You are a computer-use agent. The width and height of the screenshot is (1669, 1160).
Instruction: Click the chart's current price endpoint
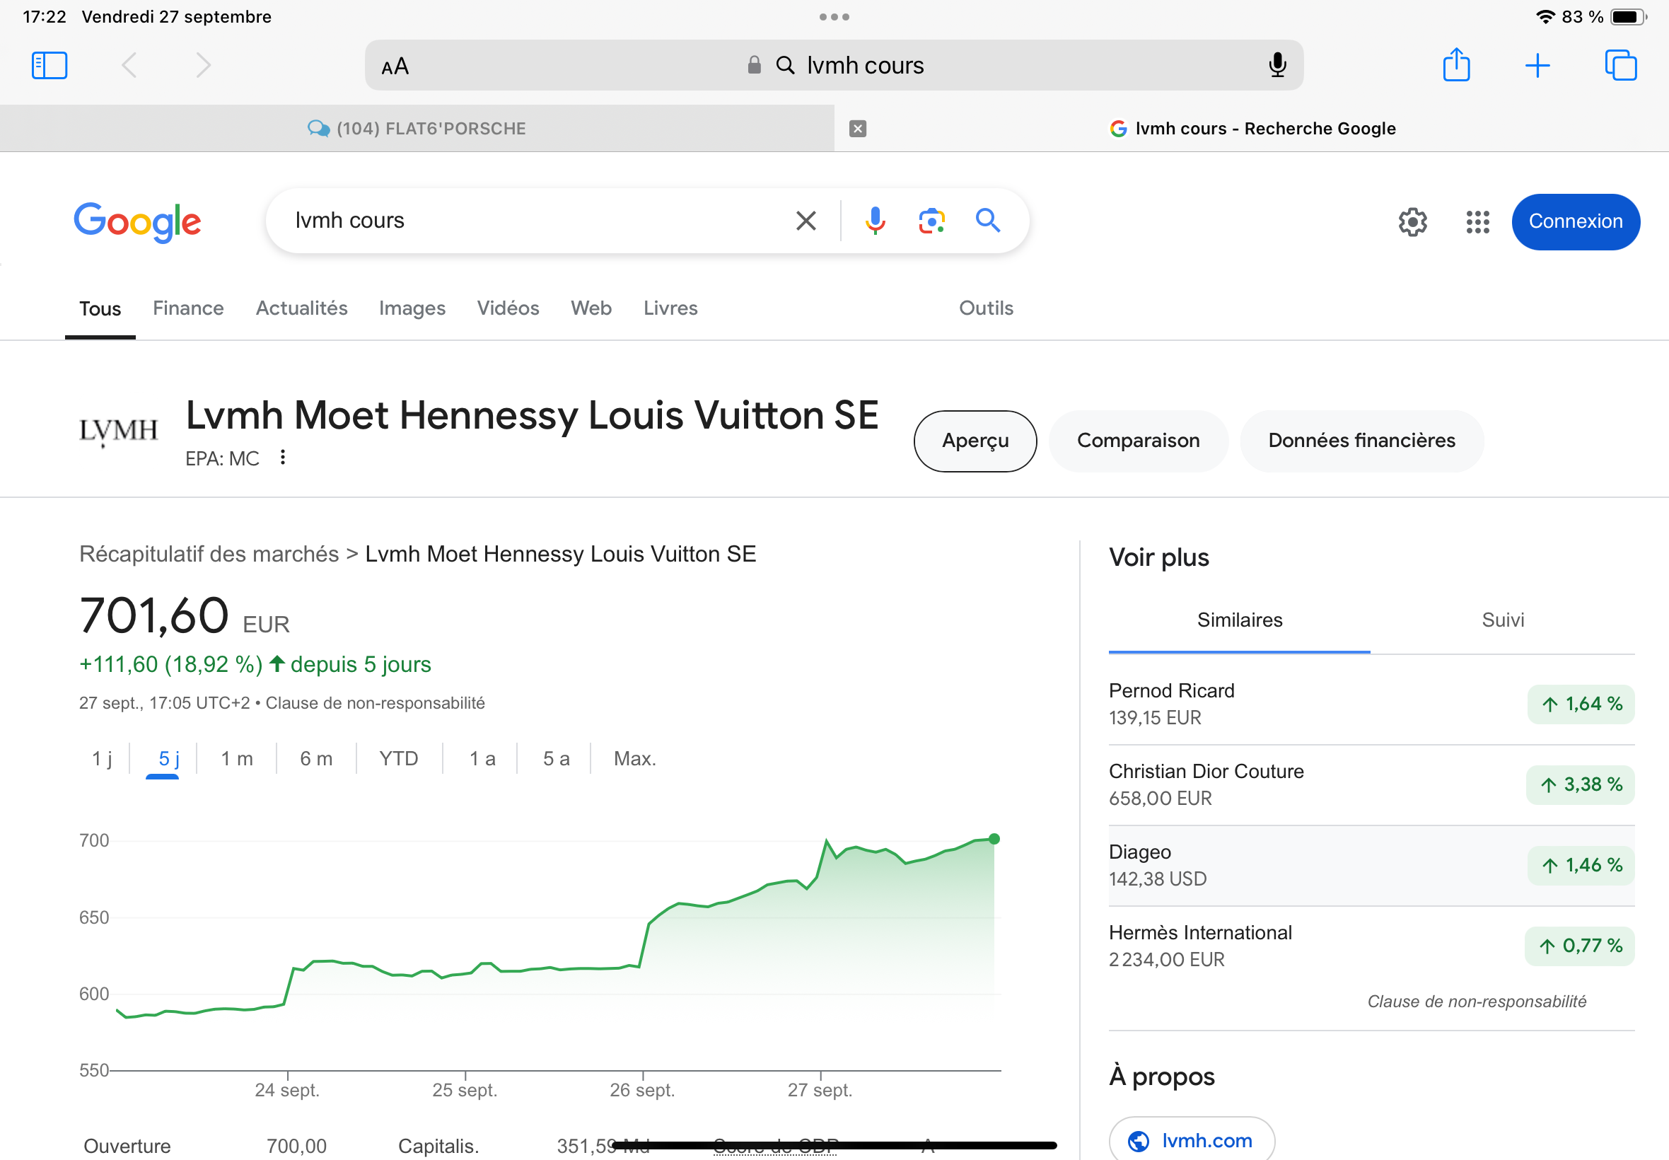[994, 839]
